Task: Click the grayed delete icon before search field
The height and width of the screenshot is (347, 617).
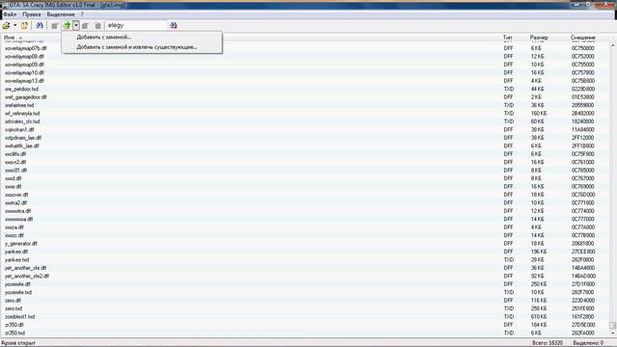Action: [98, 26]
